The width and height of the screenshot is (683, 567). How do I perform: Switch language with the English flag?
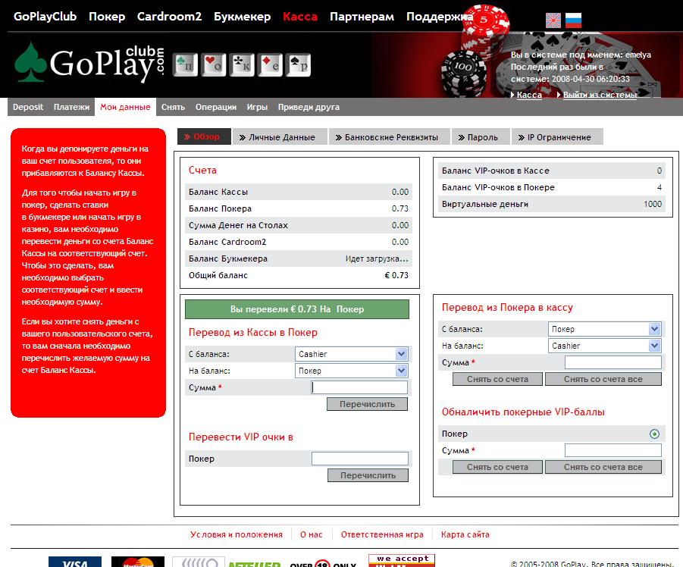[554, 20]
